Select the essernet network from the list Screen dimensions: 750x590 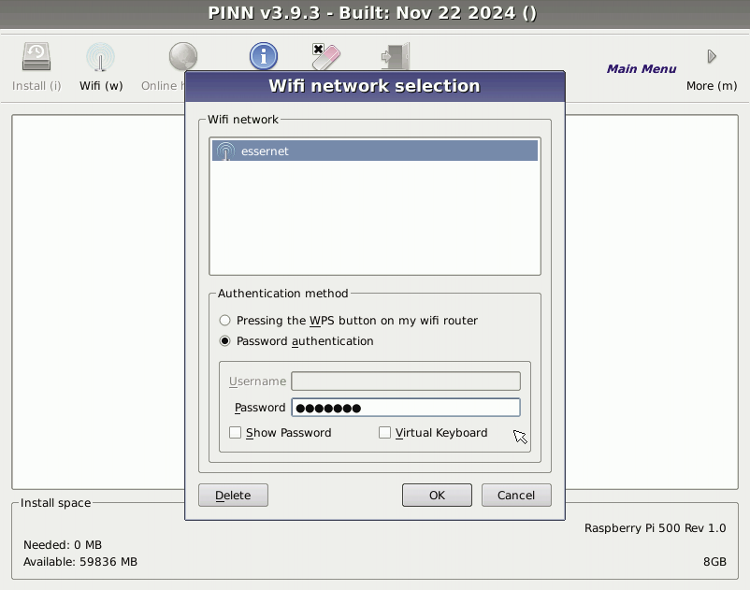(x=374, y=150)
